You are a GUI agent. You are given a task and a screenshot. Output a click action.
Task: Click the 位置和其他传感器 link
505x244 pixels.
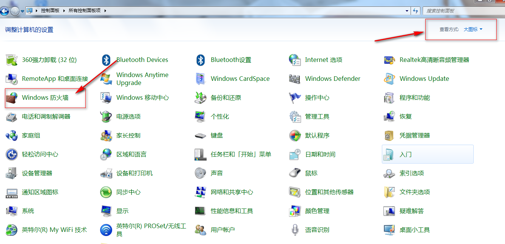coord(329,192)
